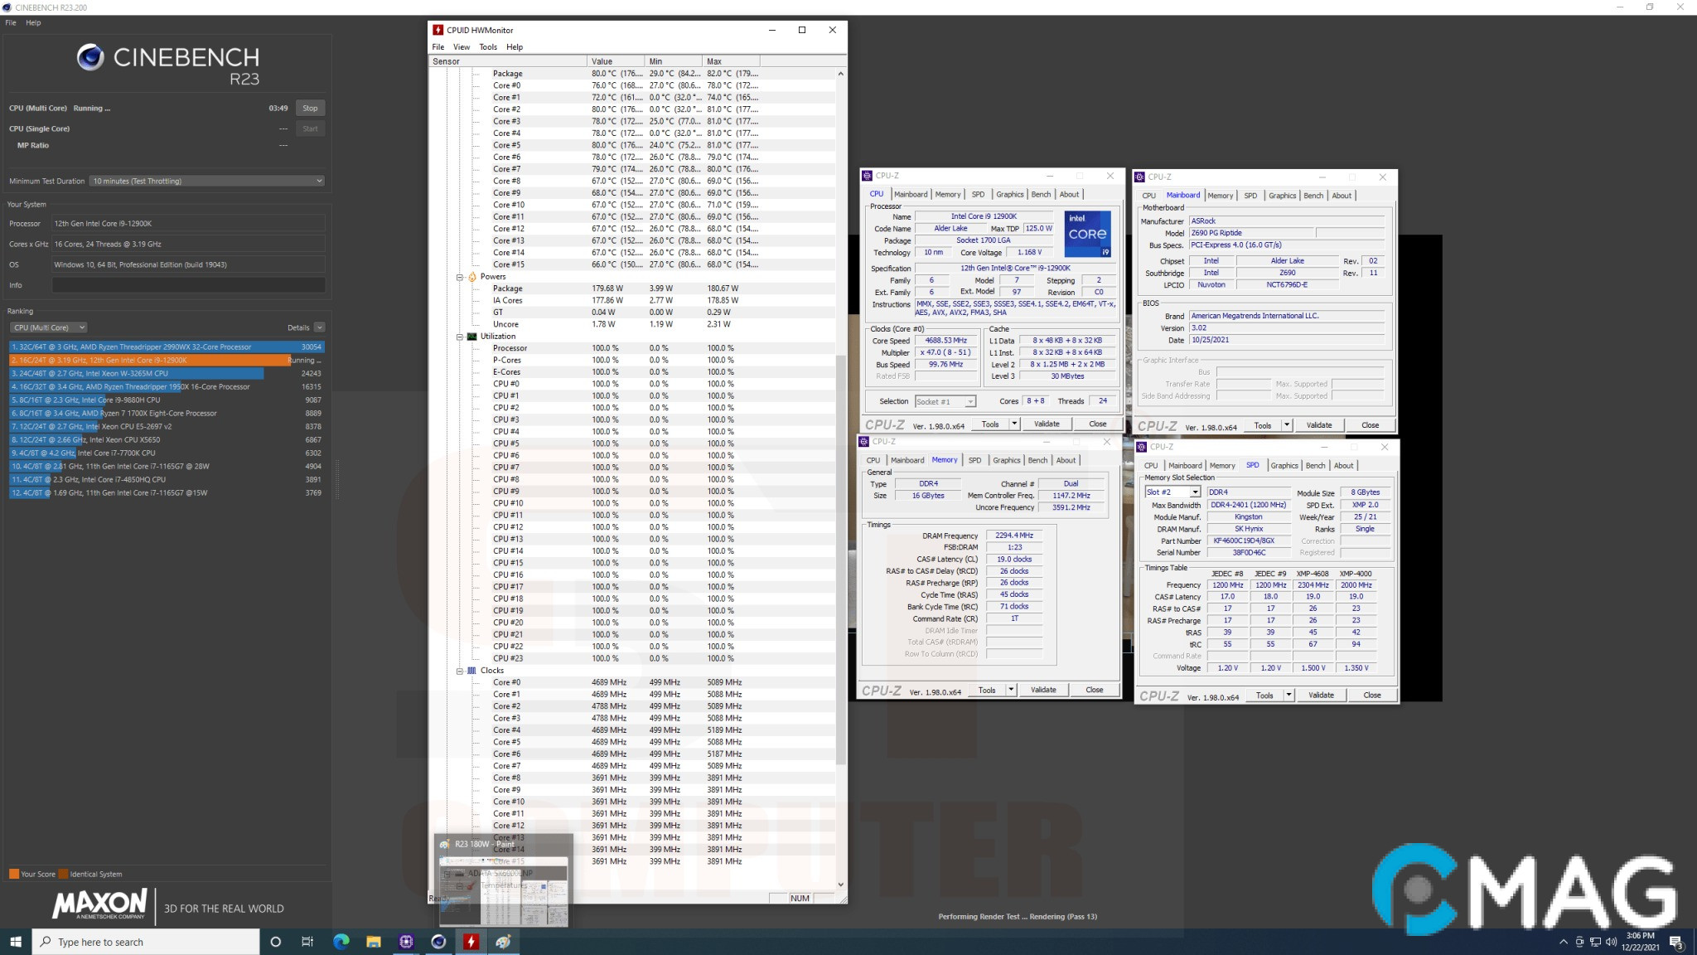Click the Task View taskbar icon

tap(307, 942)
